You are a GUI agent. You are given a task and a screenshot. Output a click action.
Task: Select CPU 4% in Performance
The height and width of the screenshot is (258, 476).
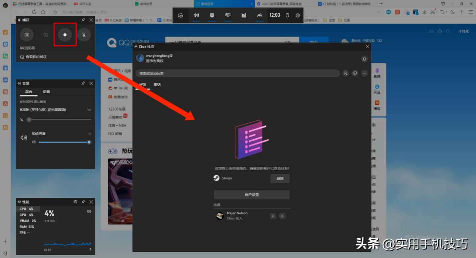click(28, 209)
